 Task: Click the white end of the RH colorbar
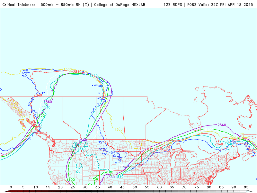pos(249,191)
